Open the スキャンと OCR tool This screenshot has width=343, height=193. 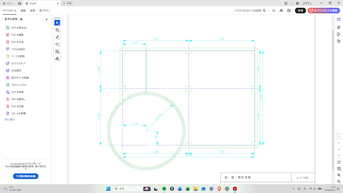coord(16,85)
